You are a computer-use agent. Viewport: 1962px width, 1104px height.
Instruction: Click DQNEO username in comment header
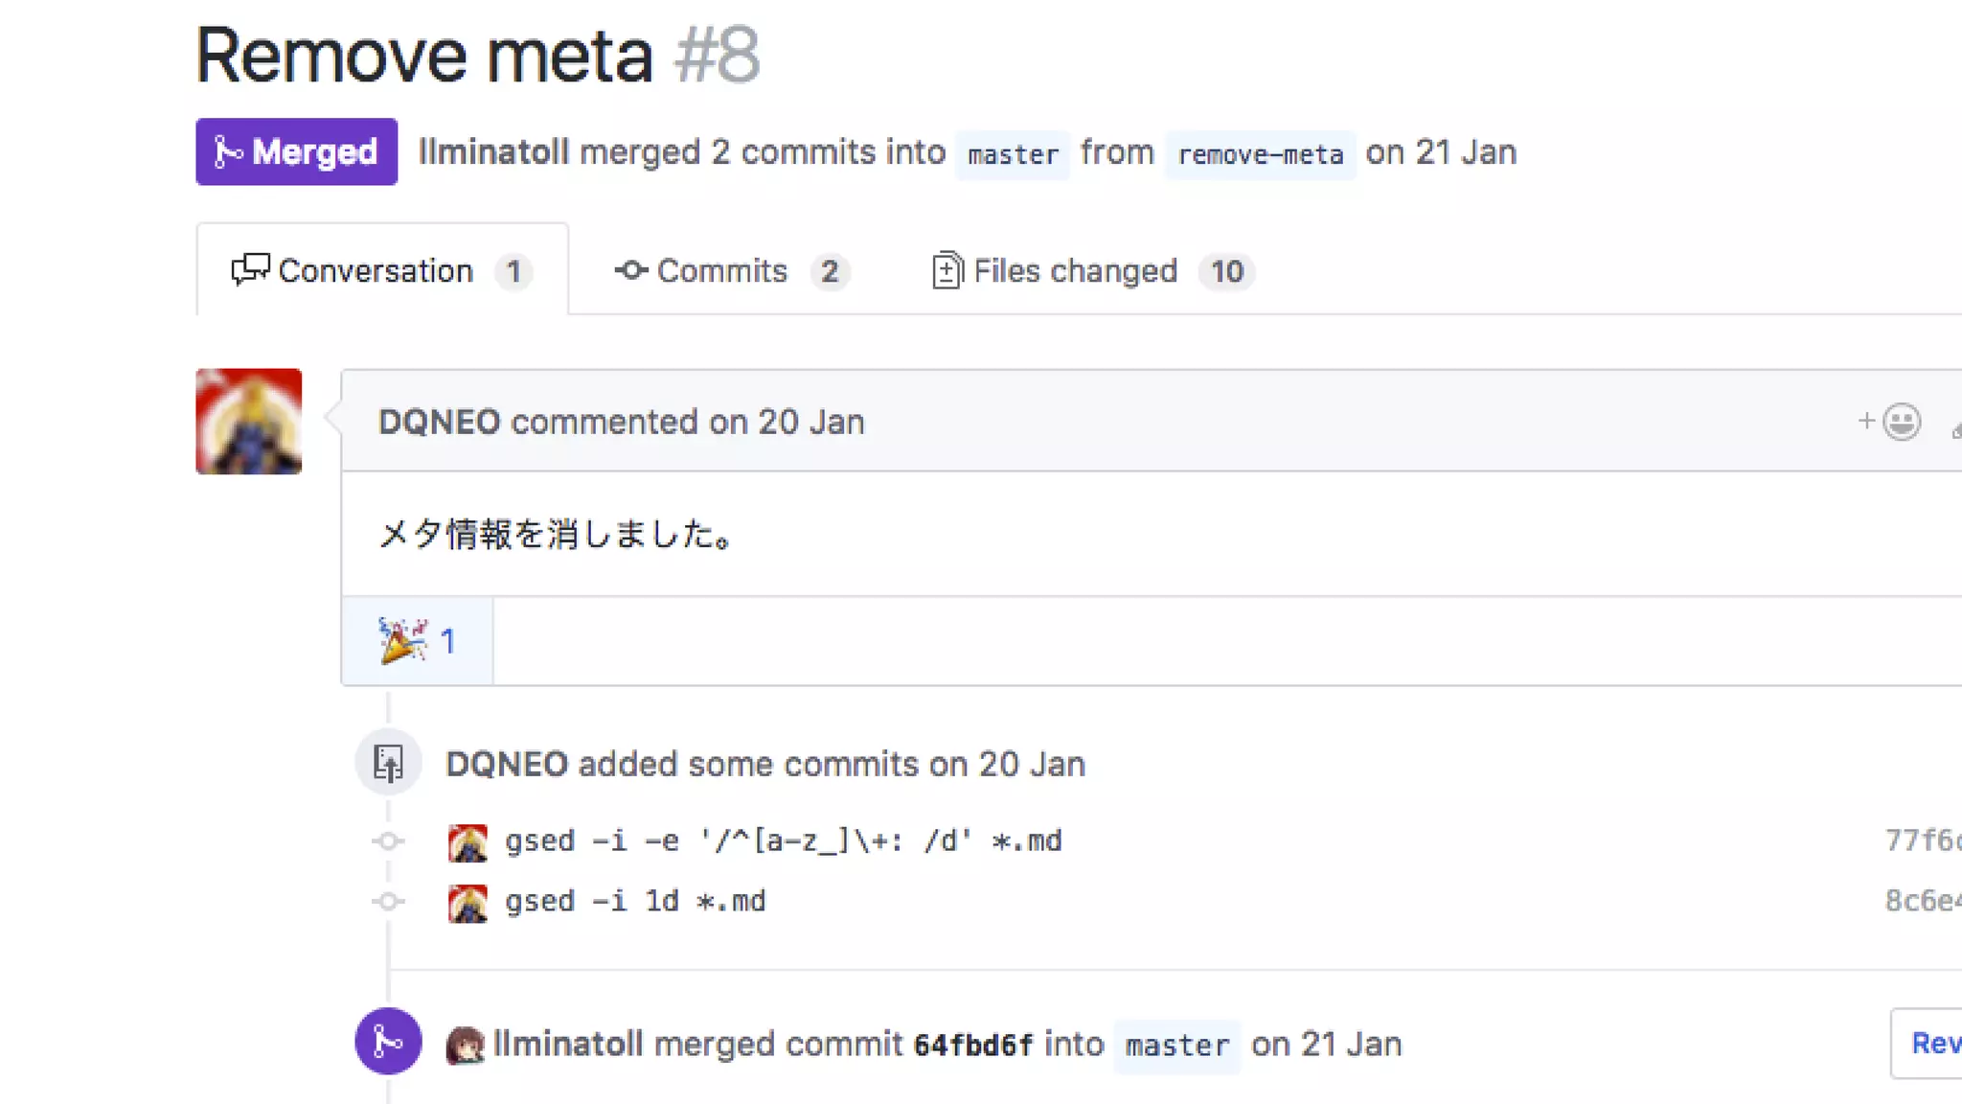tap(439, 423)
